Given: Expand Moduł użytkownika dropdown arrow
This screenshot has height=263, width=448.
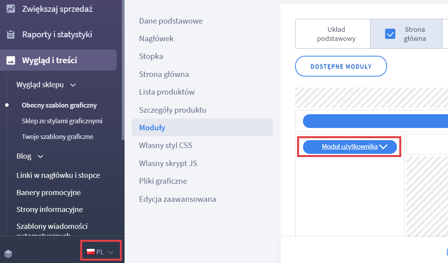Looking at the screenshot, I should pyautogui.click(x=384, y=147).
